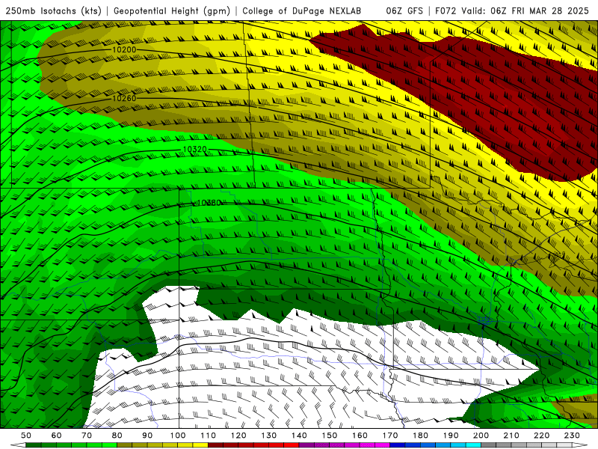Click the 160 value on the color scale
This screenshot has height=449, width=598.
[360, 436]
